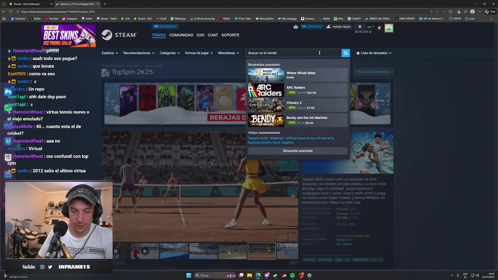
Task: Open WhatsApp bookmark
Action: (178, 18)
